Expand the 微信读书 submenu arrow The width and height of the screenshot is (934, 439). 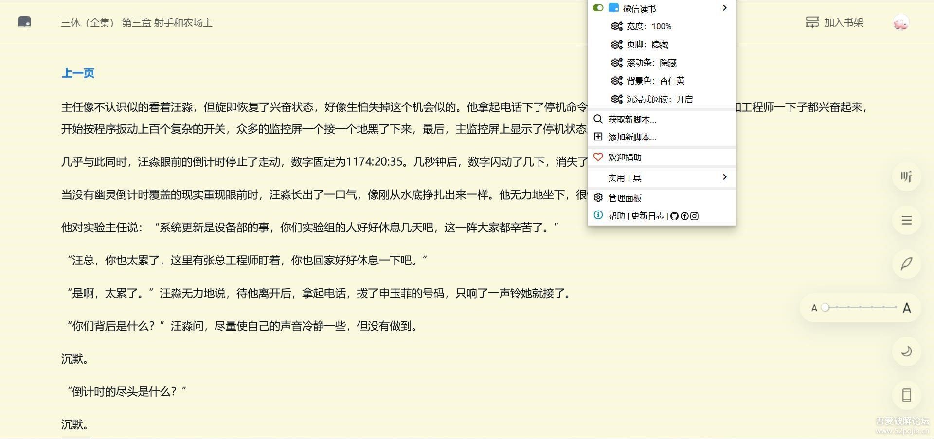point(725,8)
